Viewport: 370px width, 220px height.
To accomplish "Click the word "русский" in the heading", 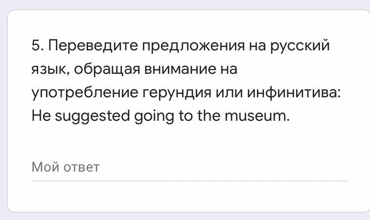I will [300, 46].
